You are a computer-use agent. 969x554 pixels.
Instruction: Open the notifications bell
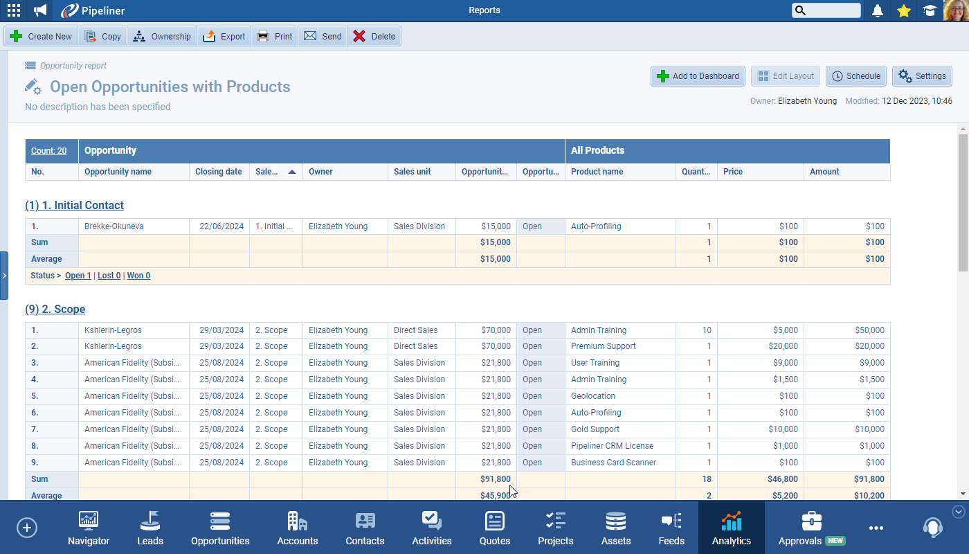[878, 10]
